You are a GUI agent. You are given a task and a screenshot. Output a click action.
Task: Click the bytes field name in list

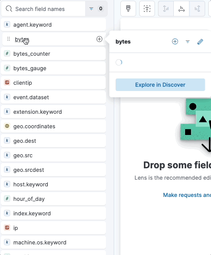tap(22, 39)
